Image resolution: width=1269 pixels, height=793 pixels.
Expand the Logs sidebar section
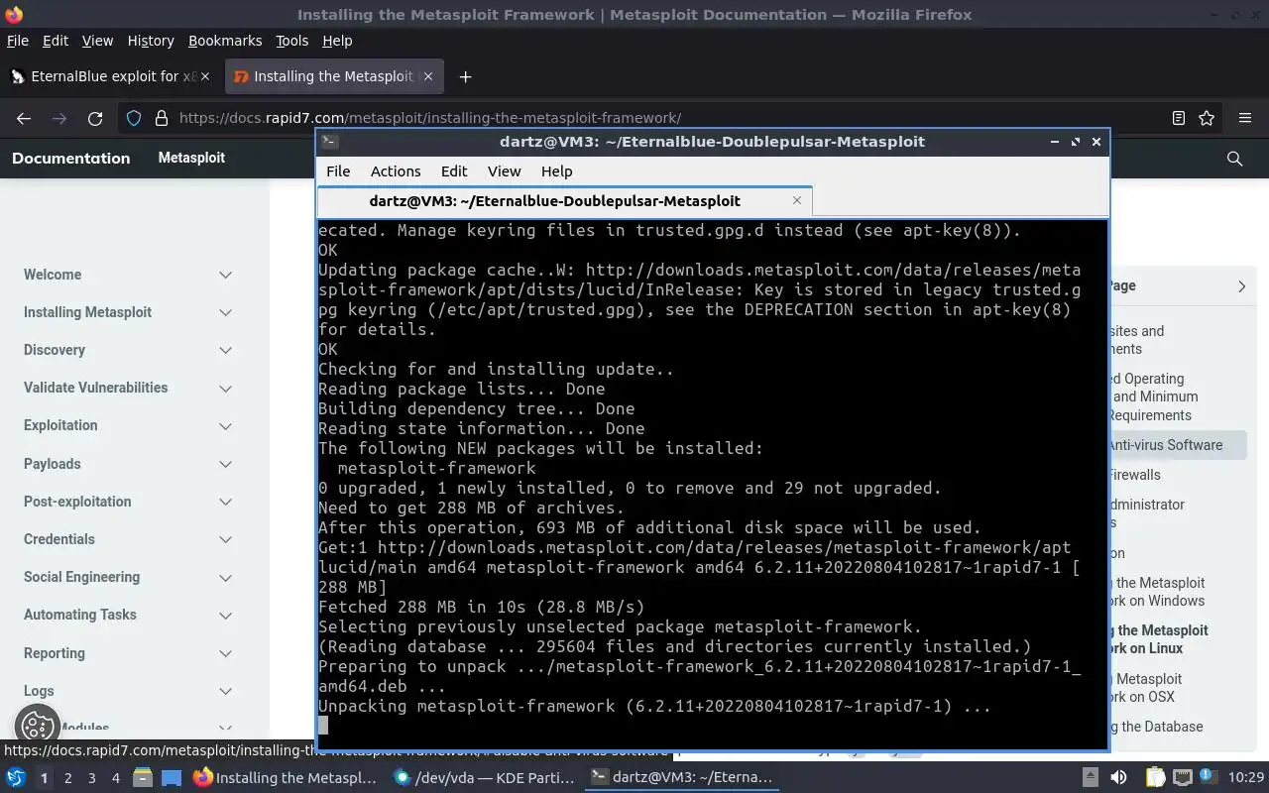click(x=225, y=691)
